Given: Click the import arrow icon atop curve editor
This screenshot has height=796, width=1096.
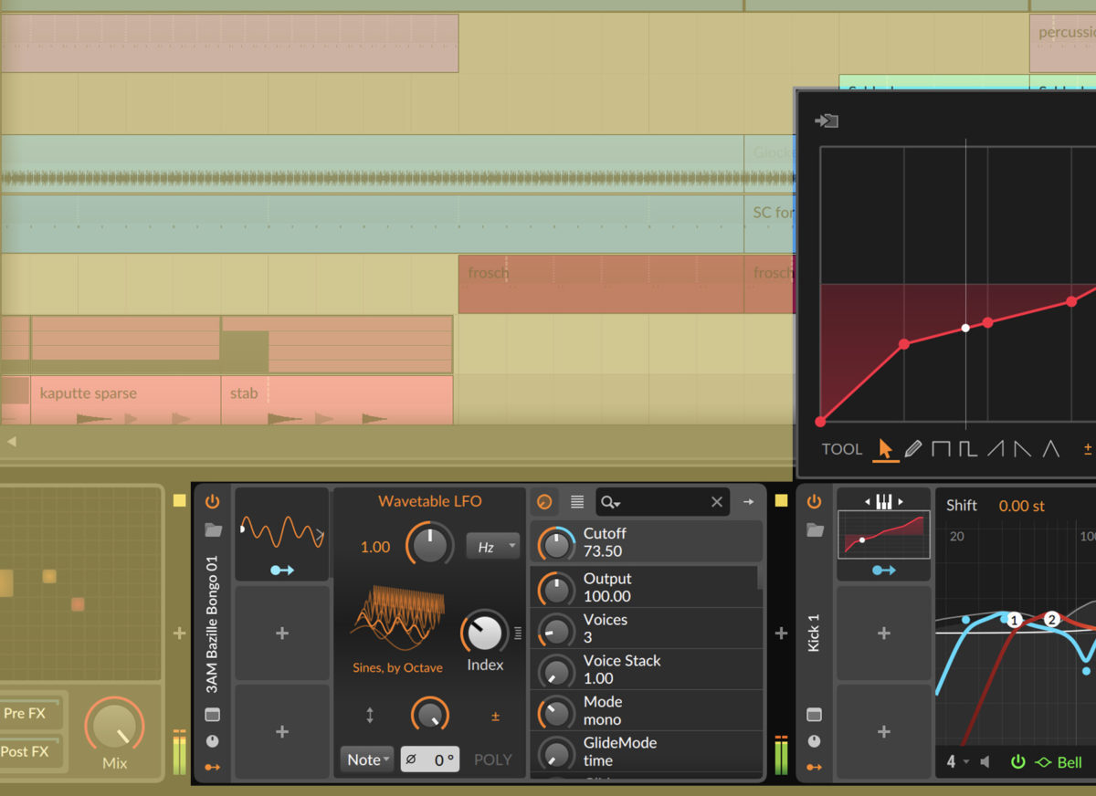Looking at the screenshot, I should point(827,120).
